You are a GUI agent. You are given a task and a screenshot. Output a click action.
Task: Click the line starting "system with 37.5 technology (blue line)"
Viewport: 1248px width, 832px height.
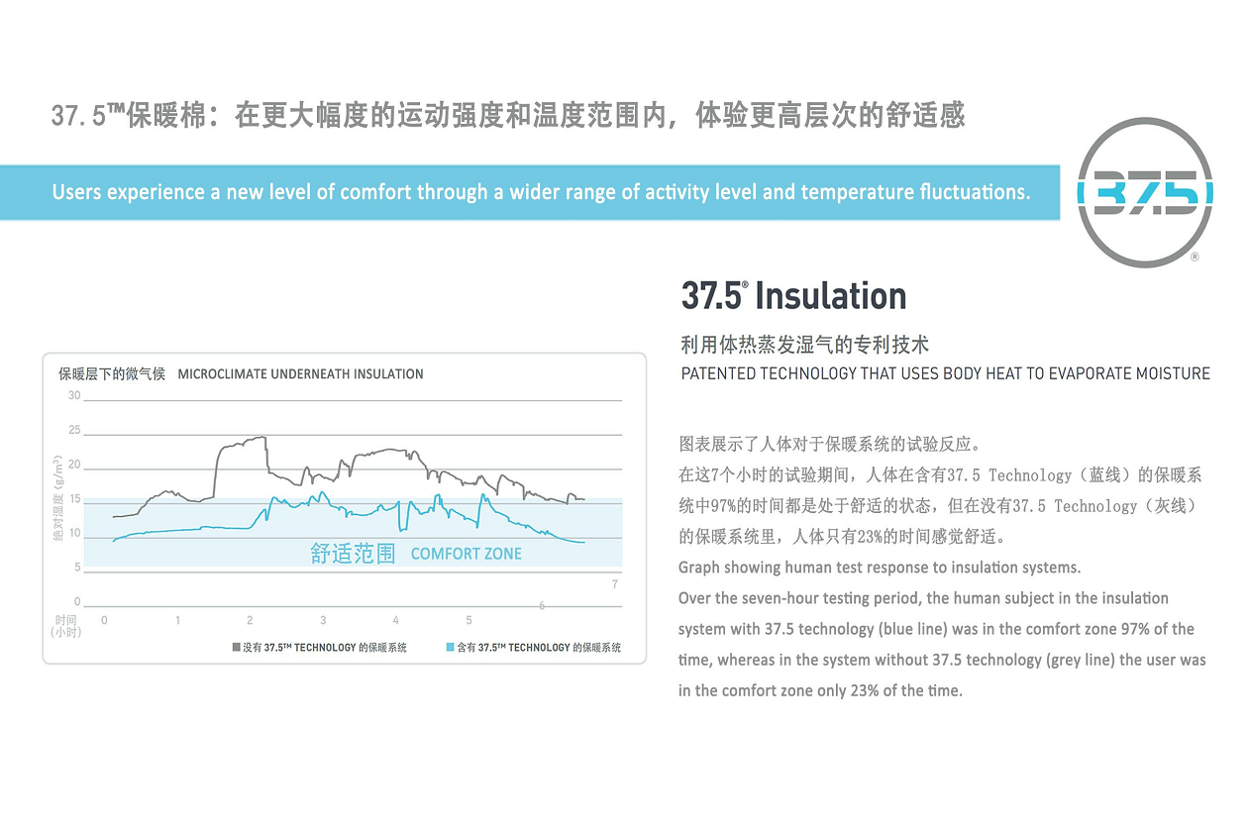tap(936, 629)
